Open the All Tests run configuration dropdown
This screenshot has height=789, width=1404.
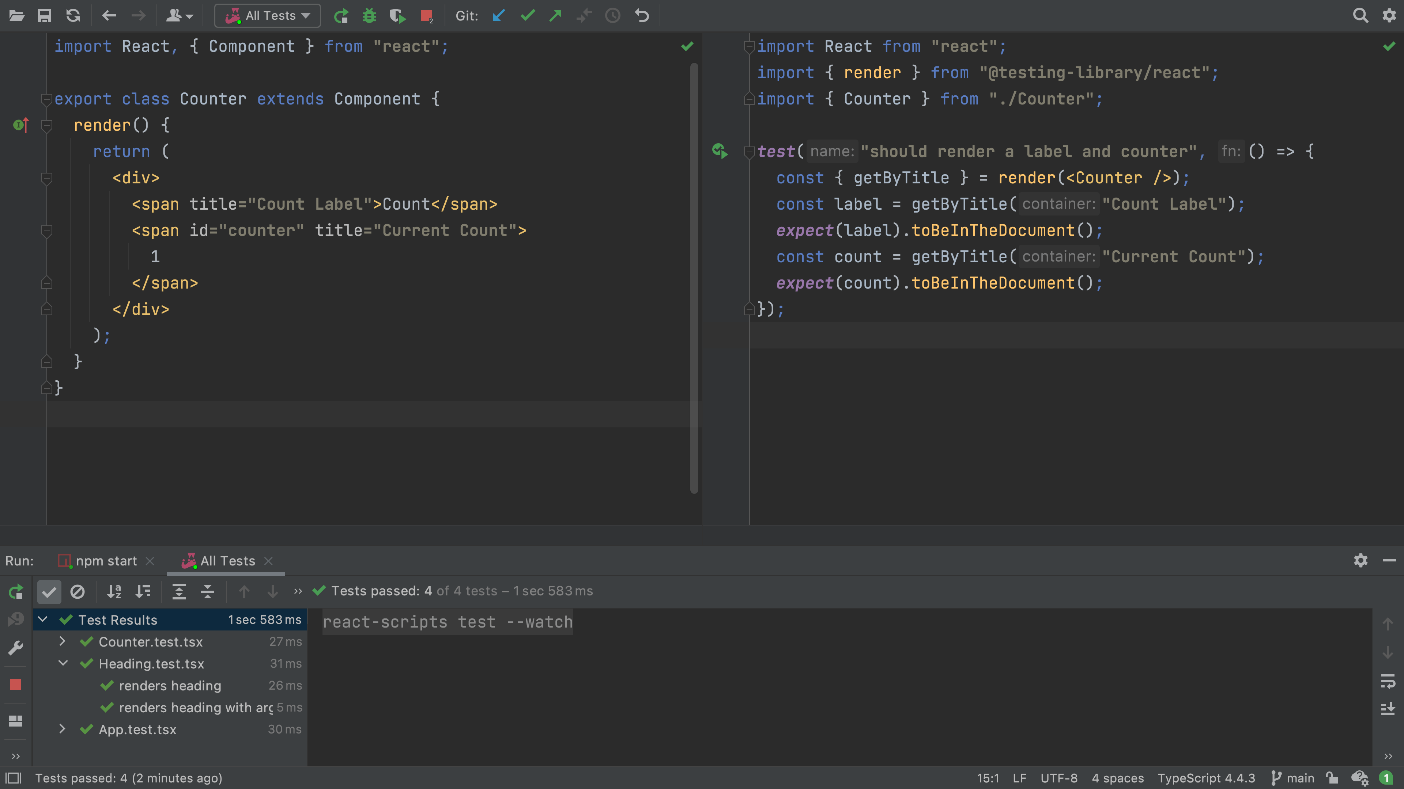pos(267,16)
